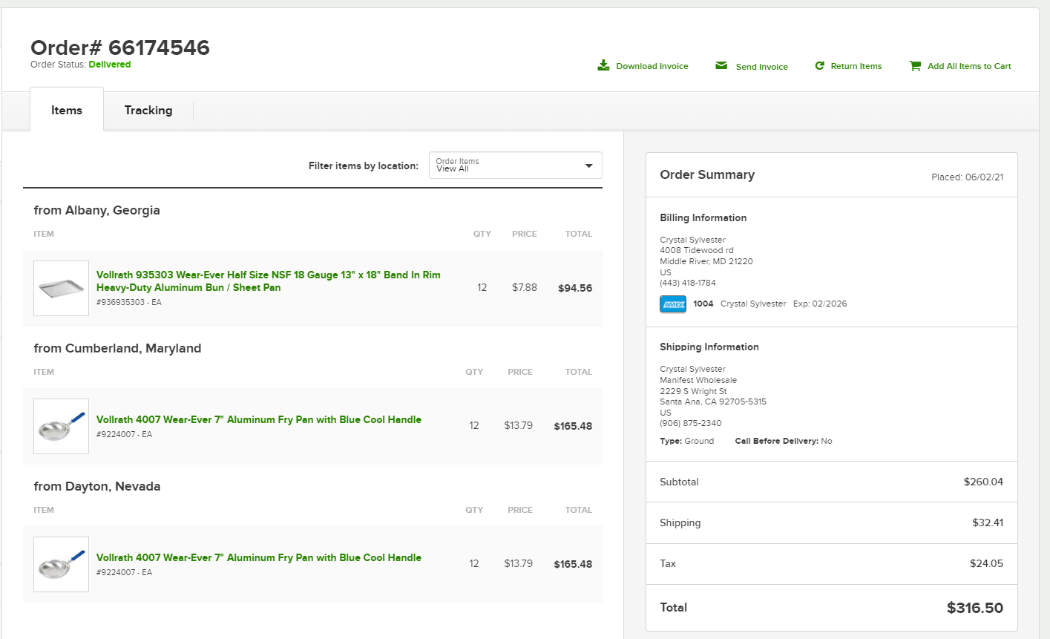Click the Shipping amount $32.41
Screen dimensions: 1050x639
(x=988, y=522)
